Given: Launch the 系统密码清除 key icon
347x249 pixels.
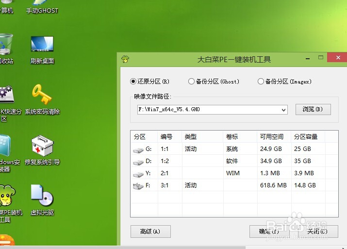Looking at the screenshot, I should coord(42,100).
